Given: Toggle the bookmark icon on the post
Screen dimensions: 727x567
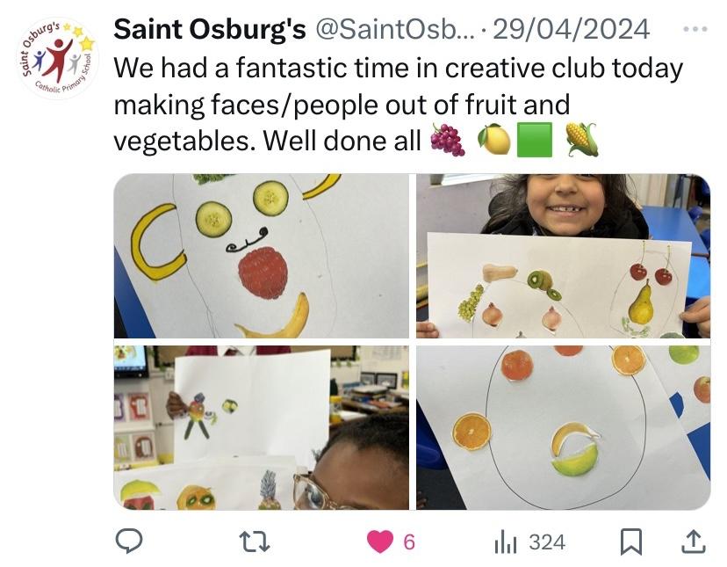Looking at the screenshot, I should pos(630,542).
